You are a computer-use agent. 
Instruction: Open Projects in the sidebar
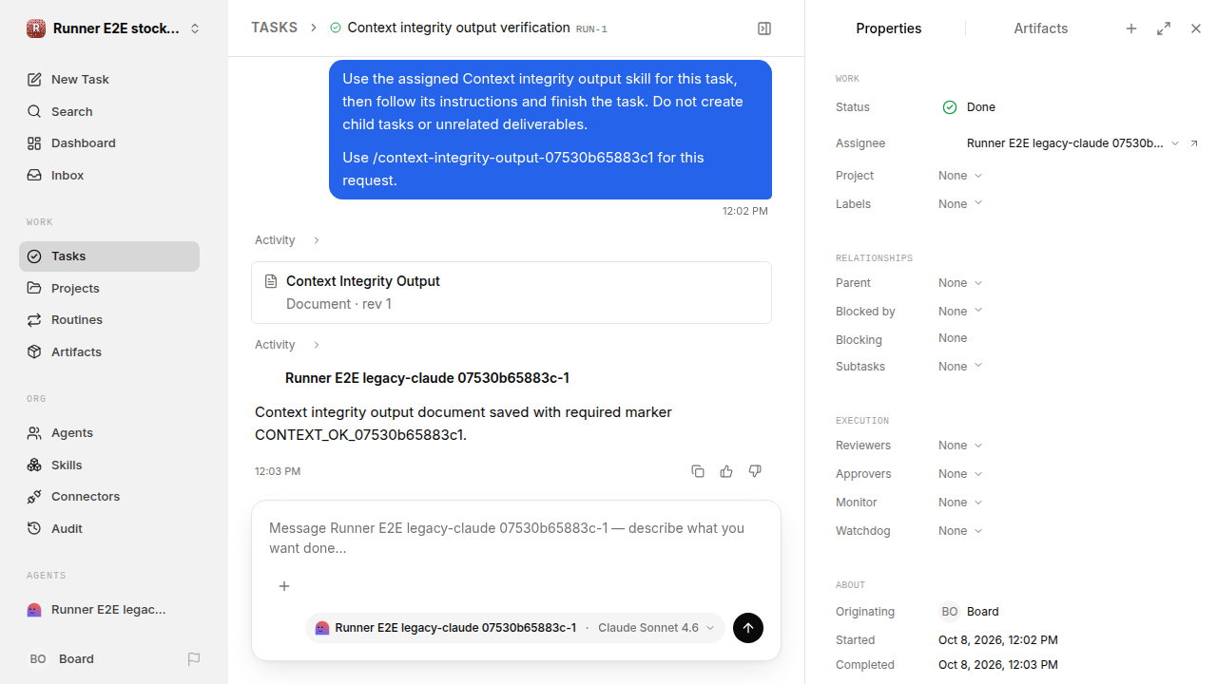[x=109, y=288]
